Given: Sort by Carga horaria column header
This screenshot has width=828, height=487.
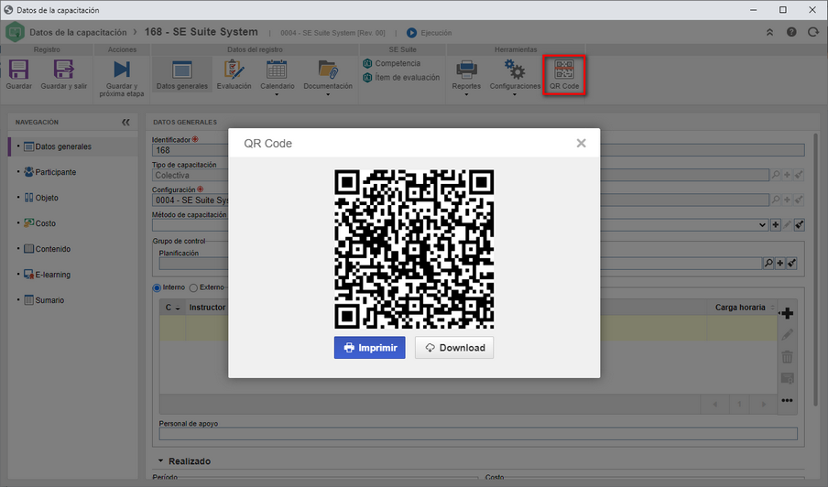Looking at the screenshot, I should [744, 308].
